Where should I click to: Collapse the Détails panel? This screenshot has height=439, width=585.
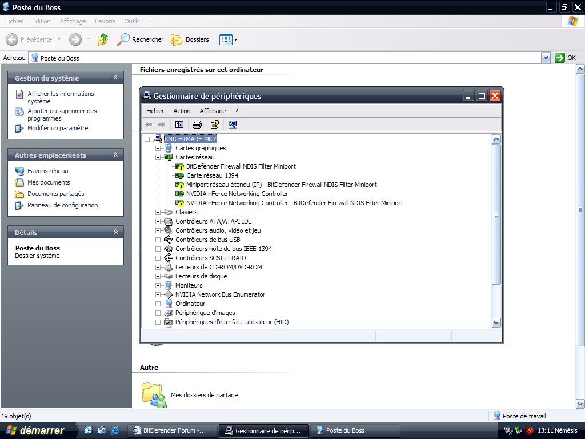[115, 232]
